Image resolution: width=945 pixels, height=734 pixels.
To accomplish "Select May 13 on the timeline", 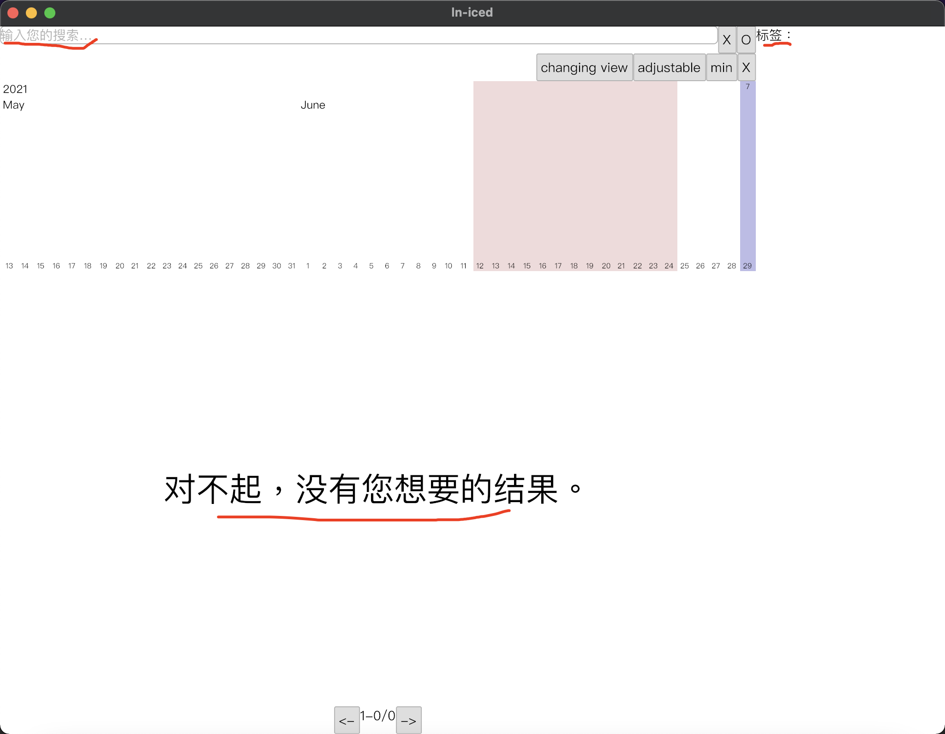I will click(x=9, y=266).
